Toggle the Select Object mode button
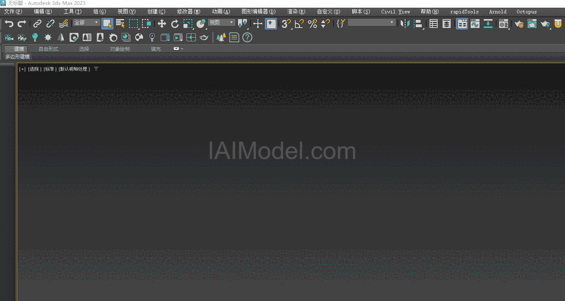Image resolution: width=565 pixels, height=301 pixels. click(107, 24)
